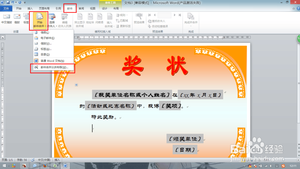Click Auto Check for Errors (自动检查错误) button
Image resolution: width=300 pixels, height=169 pixels.
click(158, 26)
